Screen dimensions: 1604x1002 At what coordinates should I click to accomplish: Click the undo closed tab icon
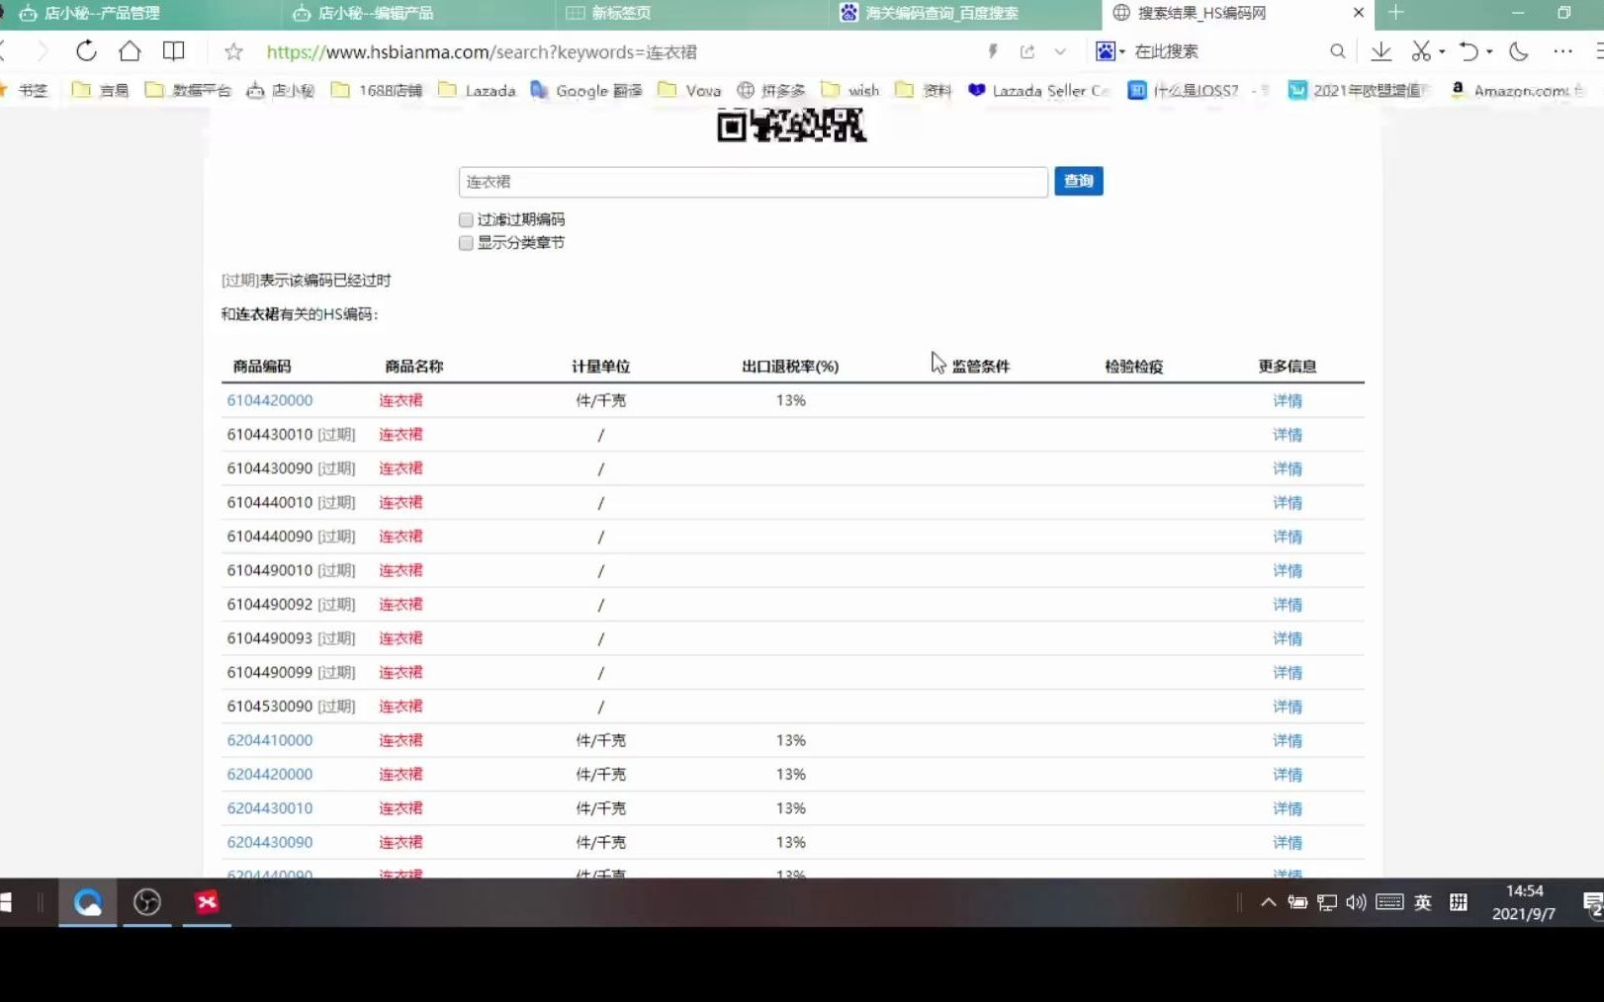[x=1470, y=51]
